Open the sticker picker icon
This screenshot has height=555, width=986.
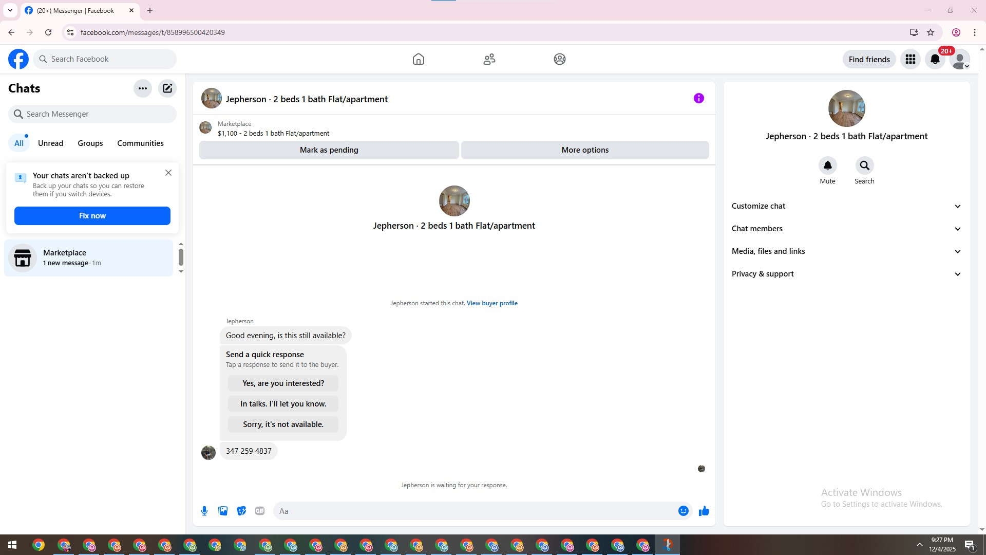pyautogui.click(x=241, y=511)
